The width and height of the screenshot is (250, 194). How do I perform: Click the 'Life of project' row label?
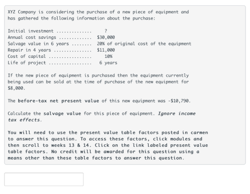pos(27,63)
